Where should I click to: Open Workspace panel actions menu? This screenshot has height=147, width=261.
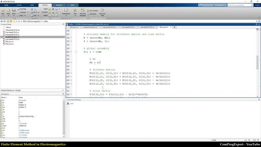tap(63, 94)
